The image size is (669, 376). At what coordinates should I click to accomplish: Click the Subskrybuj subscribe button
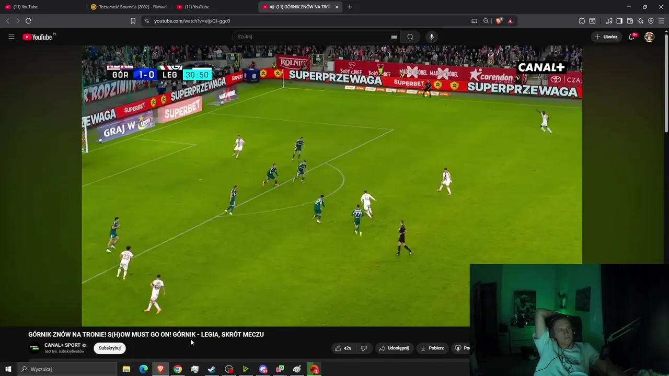(110, 348)
